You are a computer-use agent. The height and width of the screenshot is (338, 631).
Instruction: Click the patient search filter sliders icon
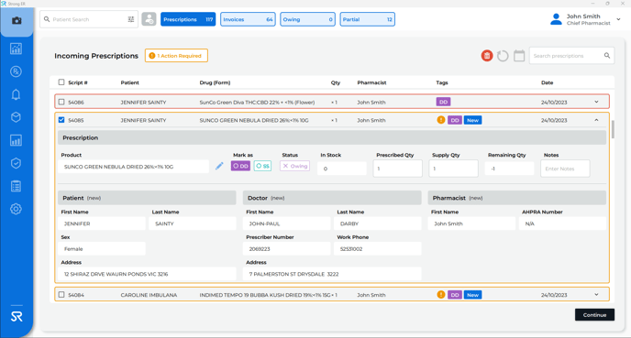(x=131, y=19)
